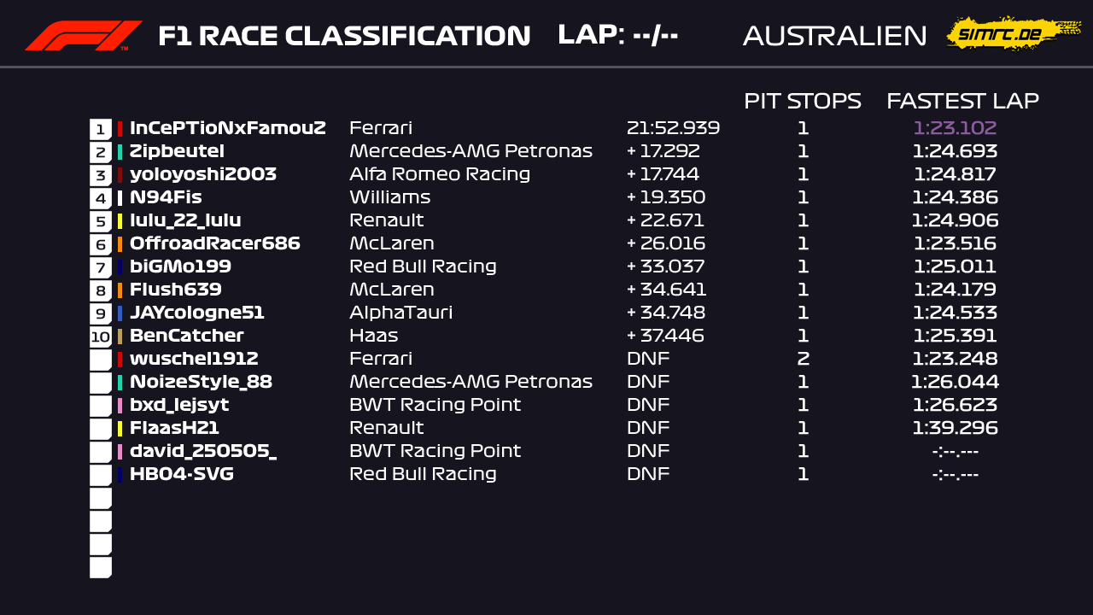
Task: Click the blank position badge beside wuschel1912
Action: 100,360
